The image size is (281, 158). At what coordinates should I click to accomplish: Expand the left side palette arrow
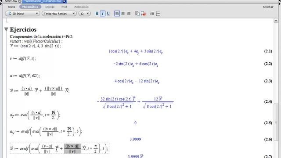pyautogui.click(x=1, y=4)
